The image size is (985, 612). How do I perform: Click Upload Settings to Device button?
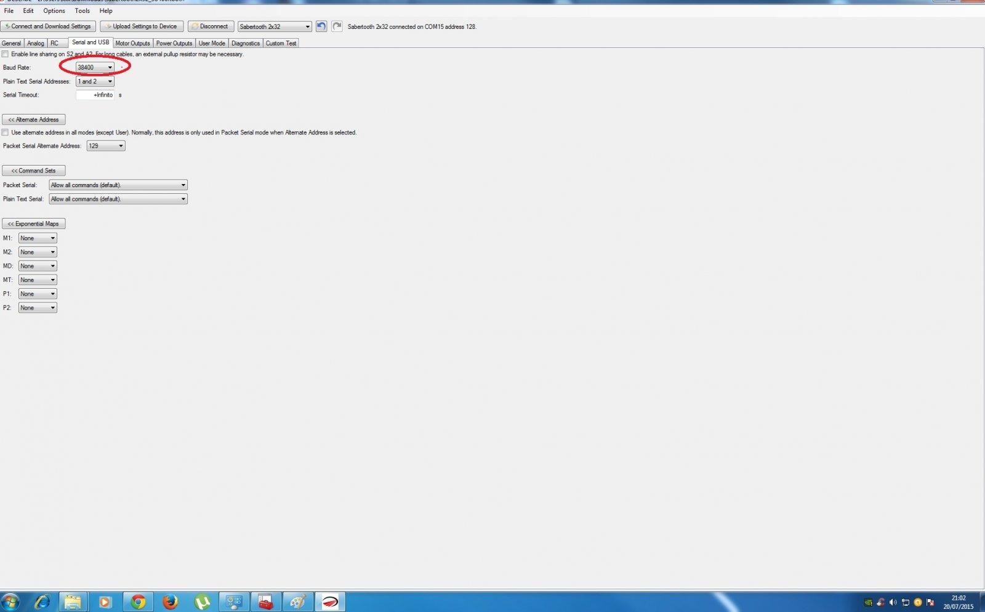(x=142, y=26)
